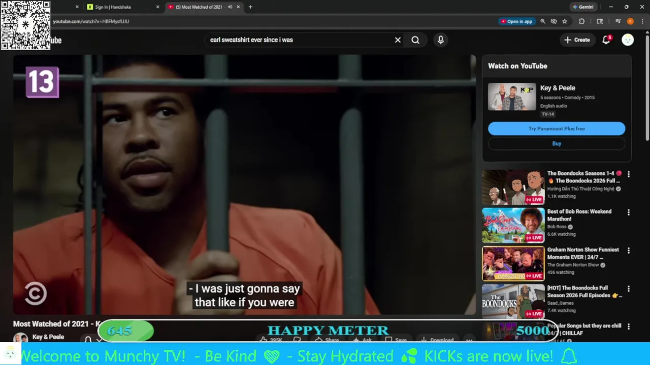Click the '6.6K watching' text
Screen dimensions: 650x365
(x=561, y=234)
